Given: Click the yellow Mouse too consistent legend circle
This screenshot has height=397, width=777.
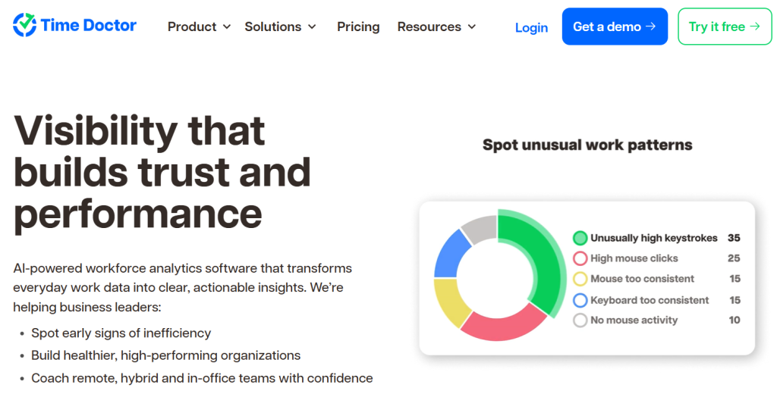Looking at the screenshot, I should [580, 279].
